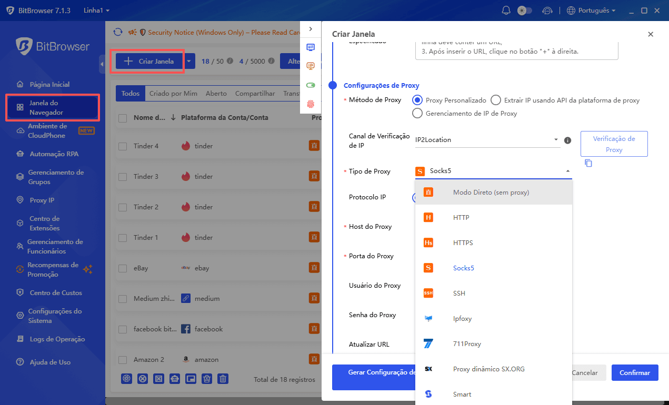Click the blue monitor settings icon
Viewport: 669px width, 405px height.
[x=311, y=47]
